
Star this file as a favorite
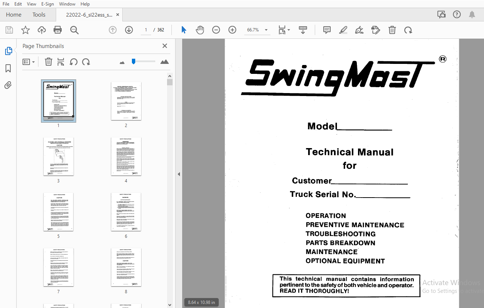(x=25, y=30)
